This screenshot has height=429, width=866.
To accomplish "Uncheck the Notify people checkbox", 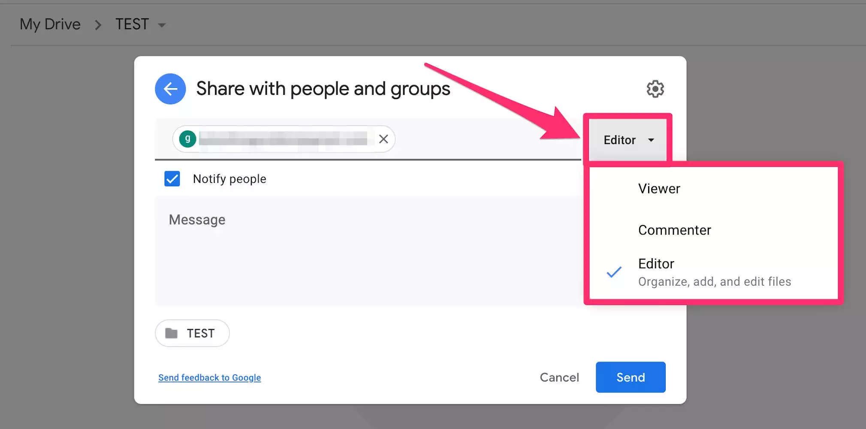I will 172,179.
